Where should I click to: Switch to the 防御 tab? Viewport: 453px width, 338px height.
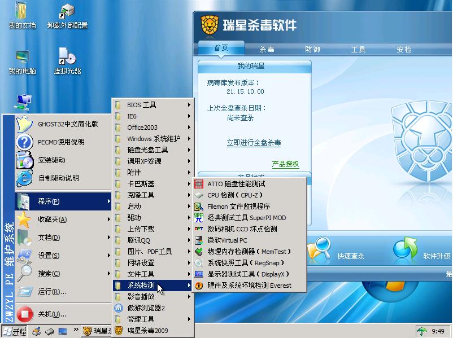click(x=312, y=49)
